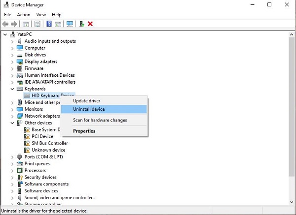Viewport: 296px width, 215px height.
Task: Click the green arrow Update driver toolbar icon
Action: pyautogui.click(x=81, y=24)
